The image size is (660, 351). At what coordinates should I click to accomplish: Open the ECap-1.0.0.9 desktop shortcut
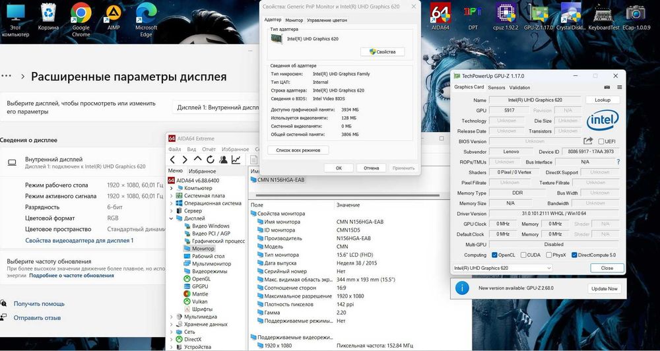coord(636,16)
